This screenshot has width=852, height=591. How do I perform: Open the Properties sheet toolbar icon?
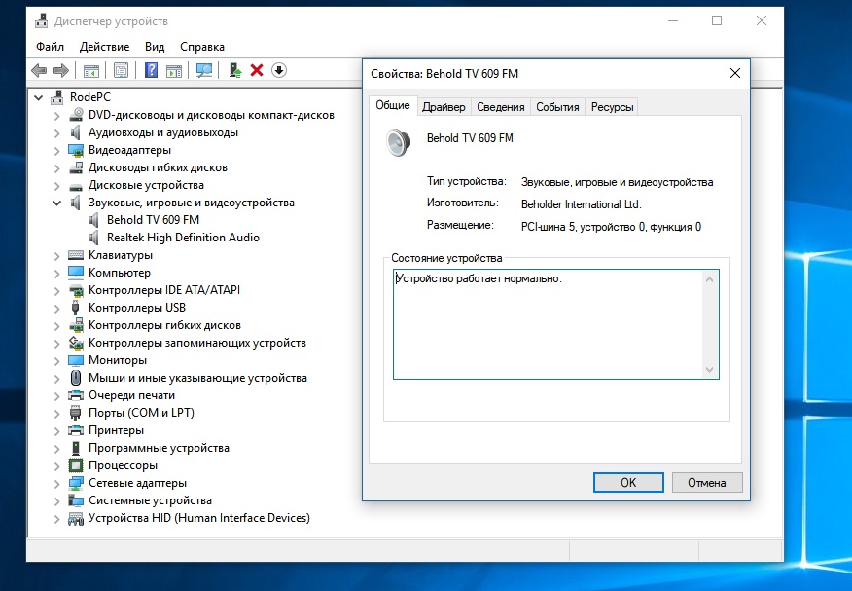click(x=121, y=70)
